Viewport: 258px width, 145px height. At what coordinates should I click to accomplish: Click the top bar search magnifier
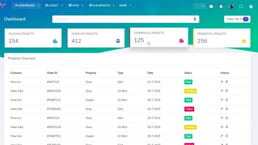click(203, 6)
